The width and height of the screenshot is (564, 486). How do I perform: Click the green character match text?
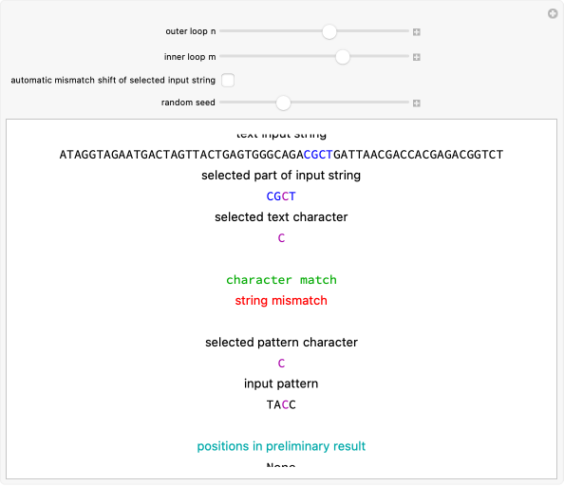click(x=281, y=280)
